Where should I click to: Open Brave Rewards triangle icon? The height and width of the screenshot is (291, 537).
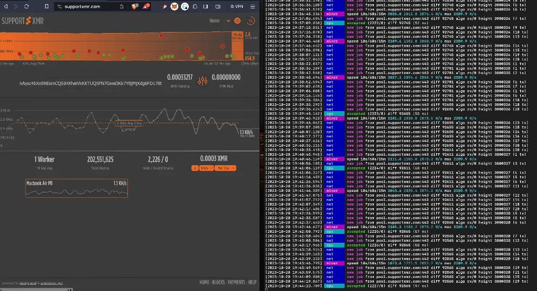(x=146, y=6)
